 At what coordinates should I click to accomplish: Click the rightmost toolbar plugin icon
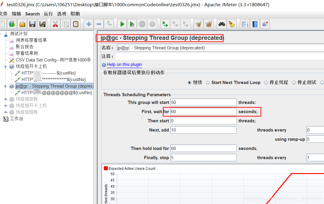265,24
